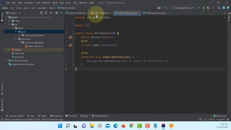Open the HelloApplication run configuration dropdown
This screenshot has height=130, width=231.
click(x=183, y=8)
